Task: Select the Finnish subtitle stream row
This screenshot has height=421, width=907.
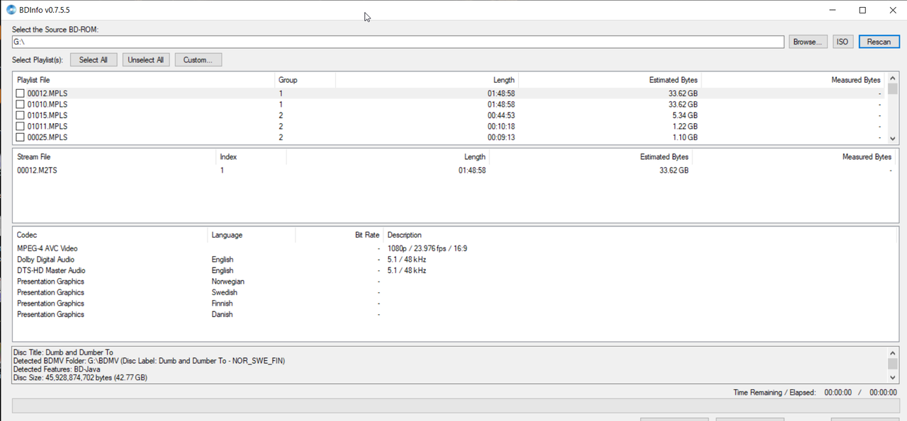Action: (454, 304)
